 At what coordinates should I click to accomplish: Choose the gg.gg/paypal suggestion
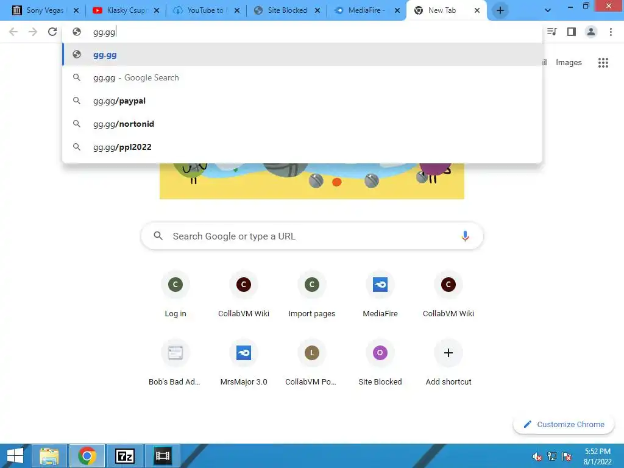302,101
